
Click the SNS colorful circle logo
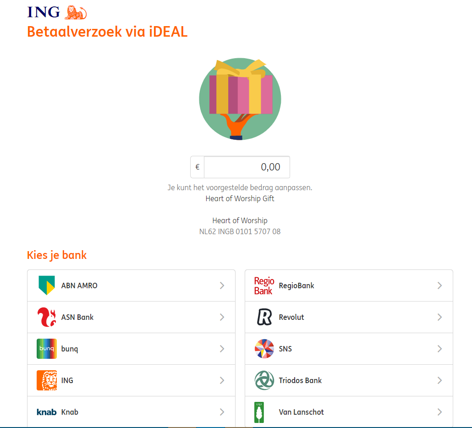click(264, 349)
